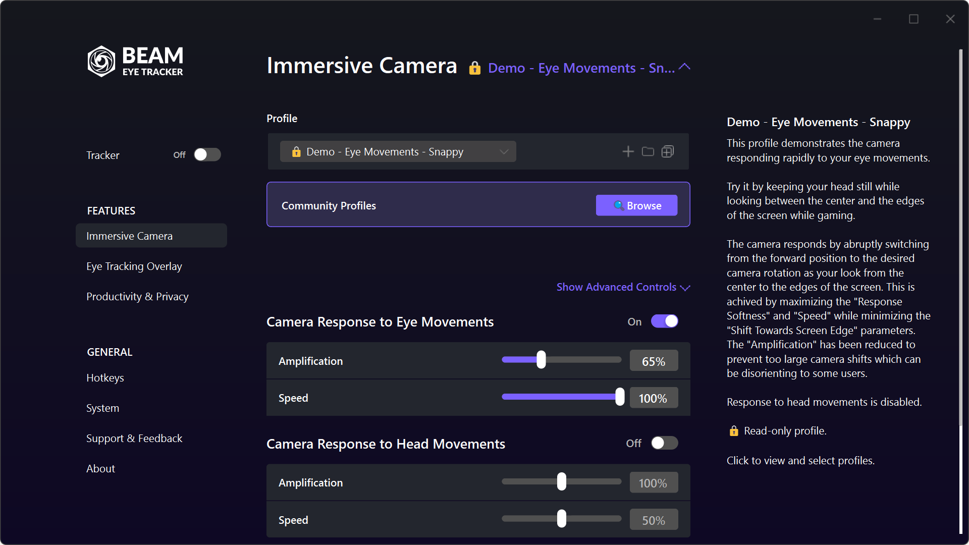969x545 pixels.
Task: Open System settings page
Action: [x=102, y=408]
